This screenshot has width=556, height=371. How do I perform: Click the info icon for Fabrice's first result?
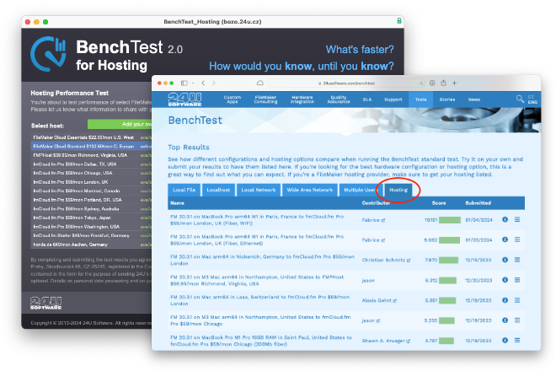coord(505,220)
